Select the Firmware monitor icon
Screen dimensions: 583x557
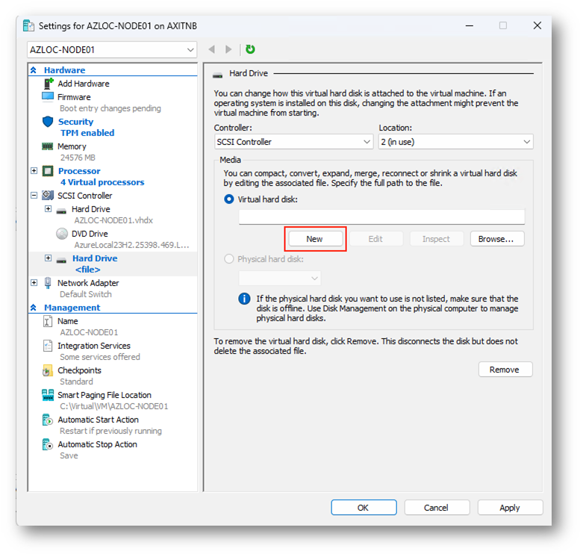tap(48, 97)
